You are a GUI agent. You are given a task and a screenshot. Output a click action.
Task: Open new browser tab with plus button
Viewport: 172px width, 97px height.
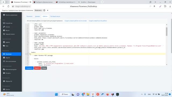click(102, 2)
